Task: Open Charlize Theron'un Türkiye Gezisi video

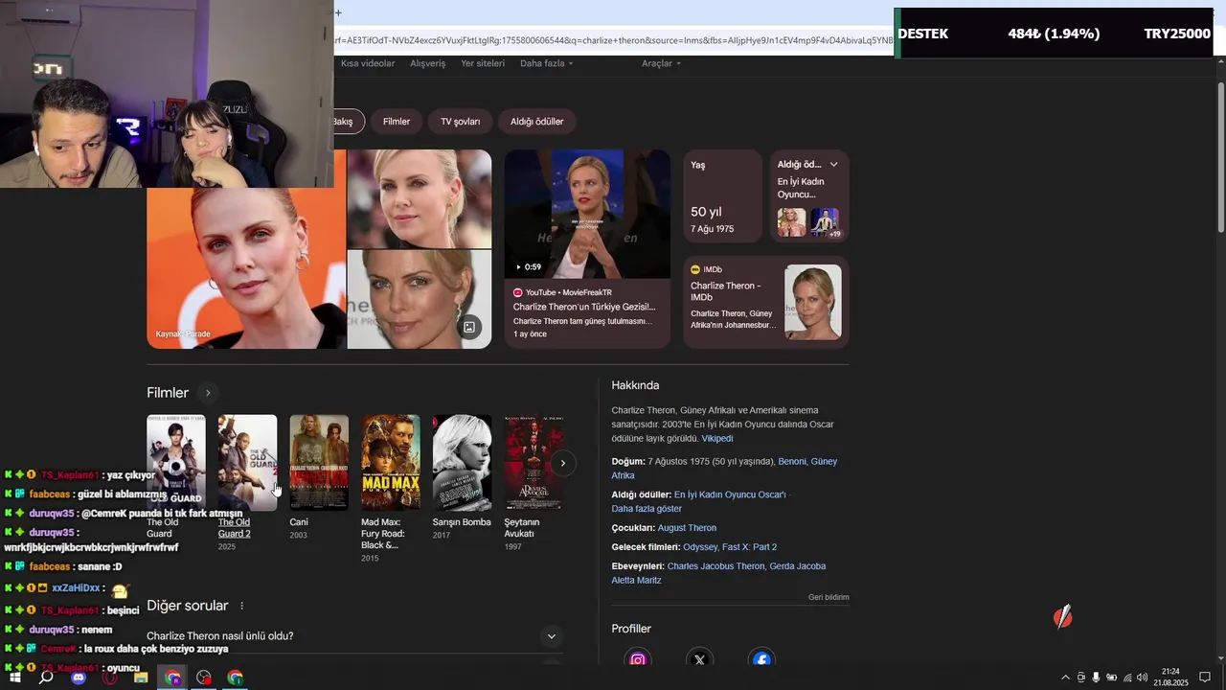Action: tap(584, 307)
